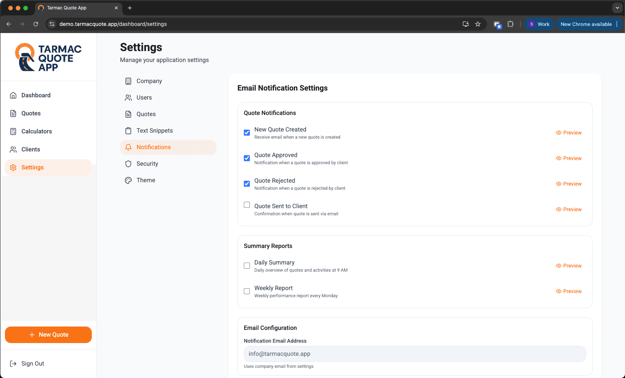
Task: Open the Chrome three-dot menu
Action: [617, 24]
